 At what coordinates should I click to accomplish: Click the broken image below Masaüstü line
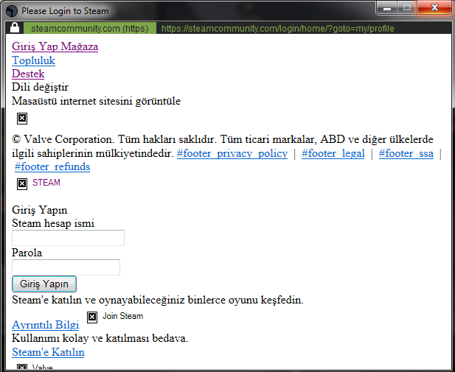(x=22, y=119)
